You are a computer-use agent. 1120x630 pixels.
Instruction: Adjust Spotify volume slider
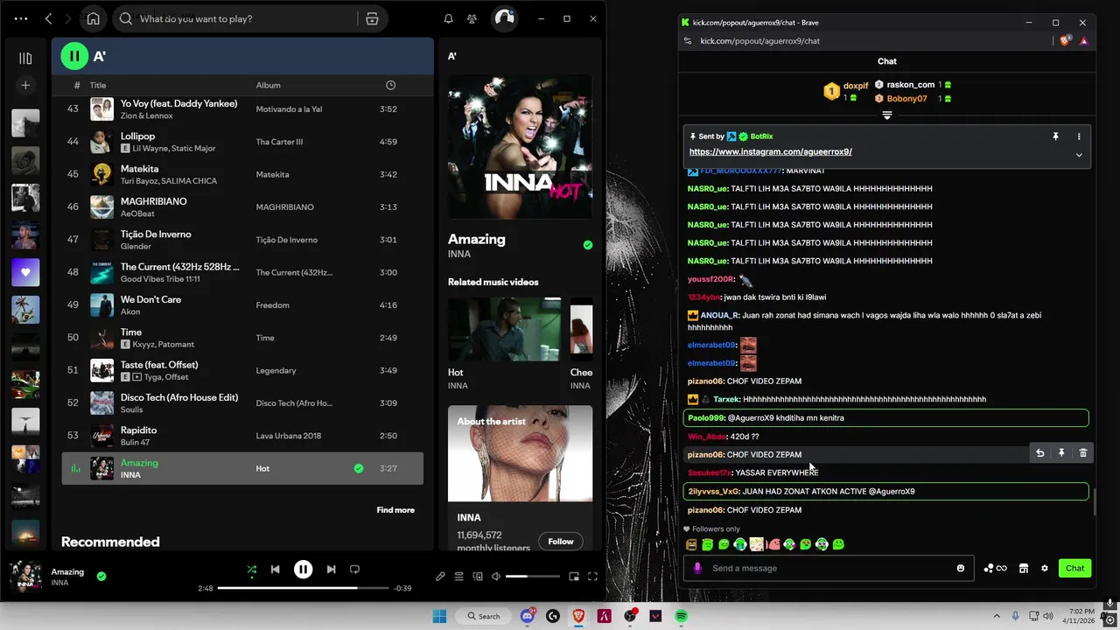tap(532, 577)
